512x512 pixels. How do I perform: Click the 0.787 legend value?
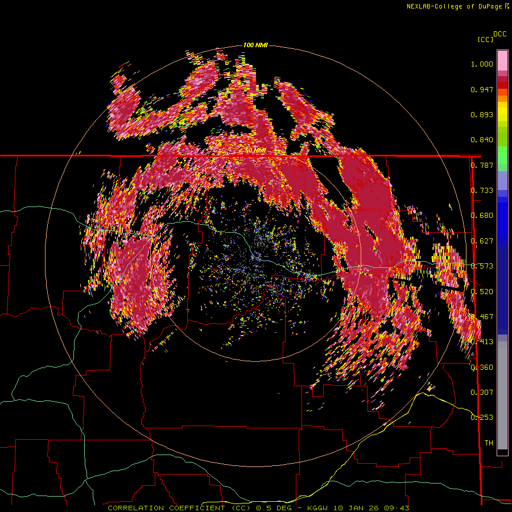pyautogui.click(x=482, y=165)
